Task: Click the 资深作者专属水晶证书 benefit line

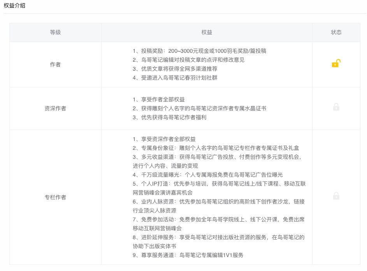Action: tap(199, 108)
